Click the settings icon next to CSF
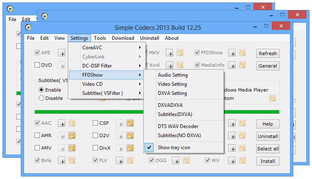The height and width of the screenshot is (179, 312). [x=130, y=123]
